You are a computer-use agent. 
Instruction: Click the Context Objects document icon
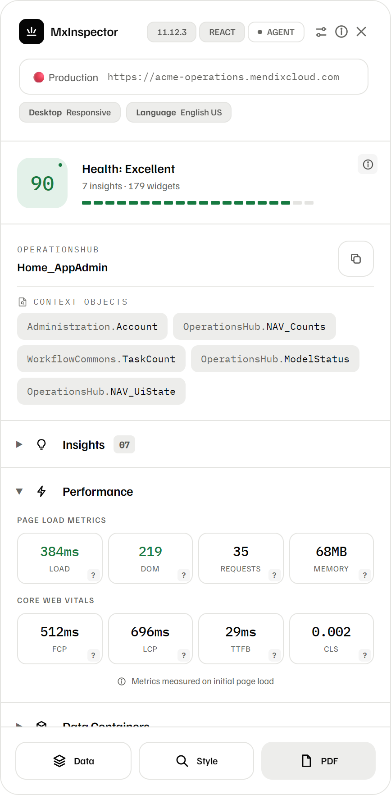pos(23,302)
